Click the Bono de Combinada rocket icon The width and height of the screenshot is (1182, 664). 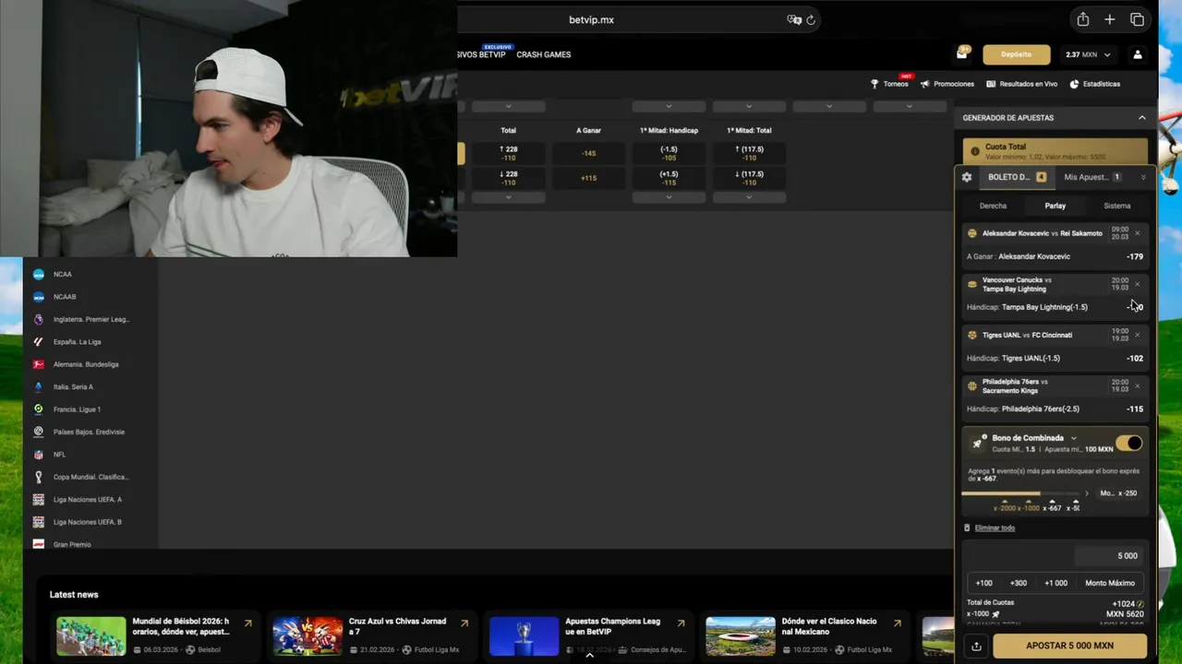[x=977, y=444]
